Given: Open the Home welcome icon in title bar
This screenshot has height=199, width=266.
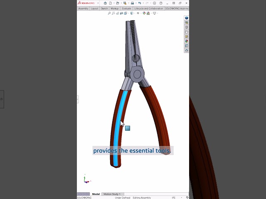Looking at the screenshot, I should (105, 3).
